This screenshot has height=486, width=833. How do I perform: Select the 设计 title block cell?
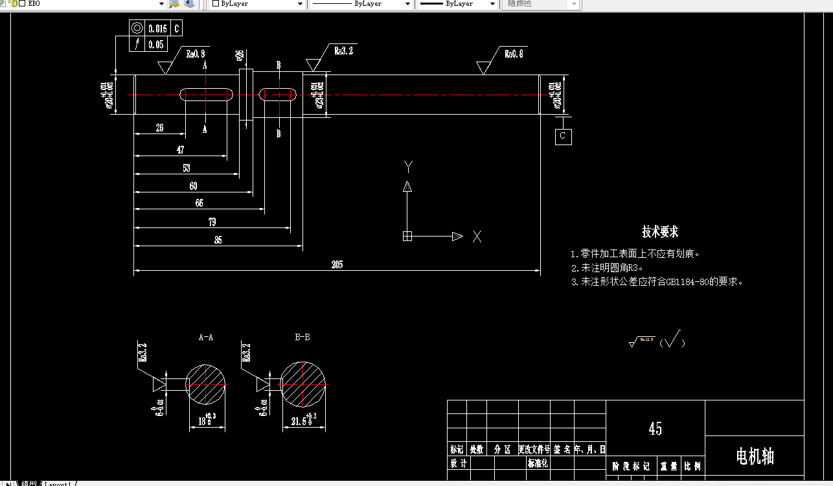pos(459,464)
